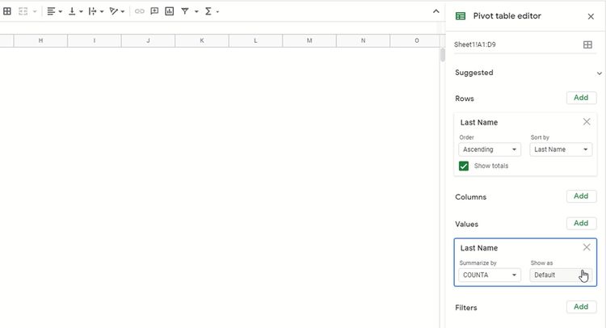Select column O header

415,40
